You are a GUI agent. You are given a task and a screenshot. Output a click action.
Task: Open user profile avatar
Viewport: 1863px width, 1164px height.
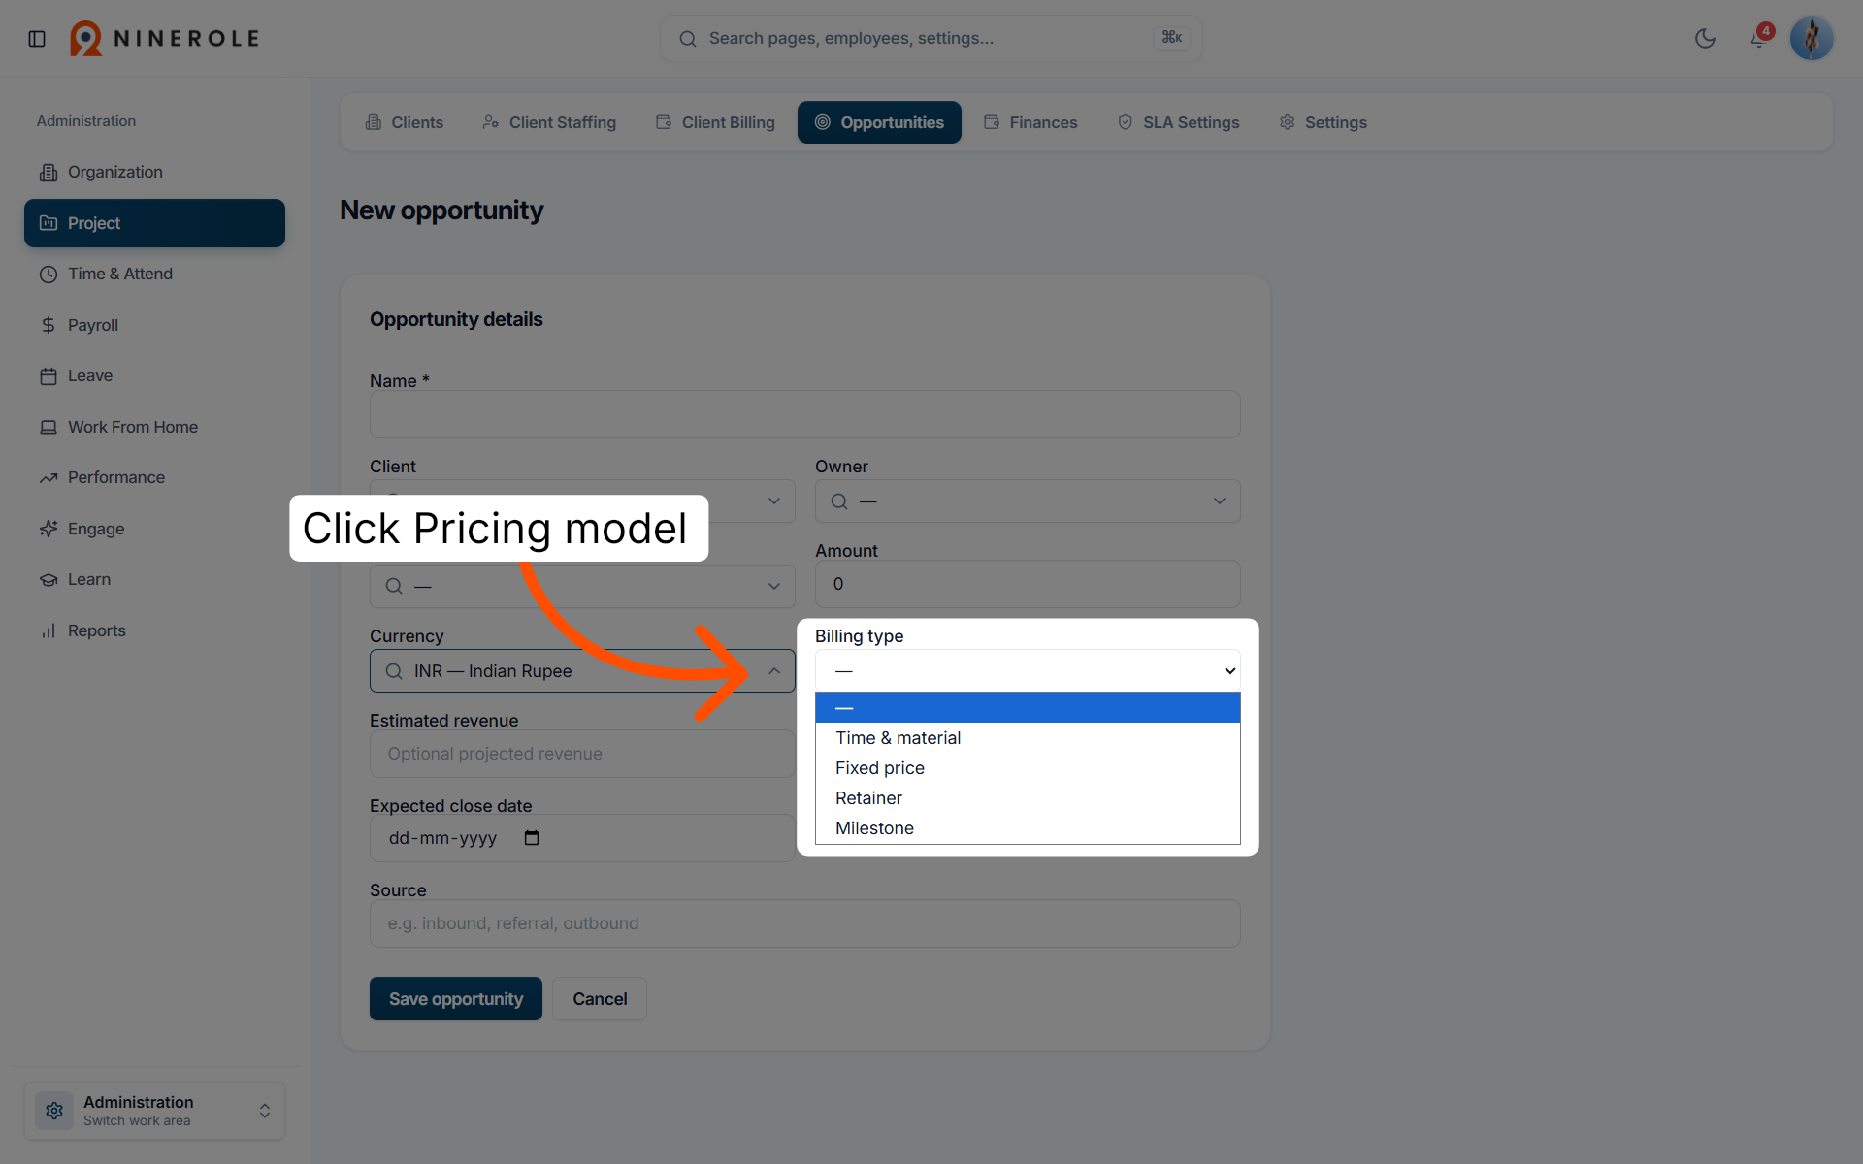(1812, 39)
